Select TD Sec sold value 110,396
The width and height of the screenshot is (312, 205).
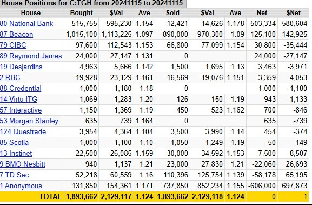[176, 175]
